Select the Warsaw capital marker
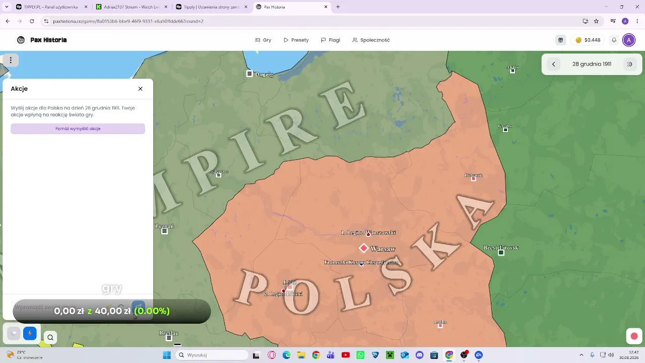Viewport: 645px width, 363px height. click(364, 248)
